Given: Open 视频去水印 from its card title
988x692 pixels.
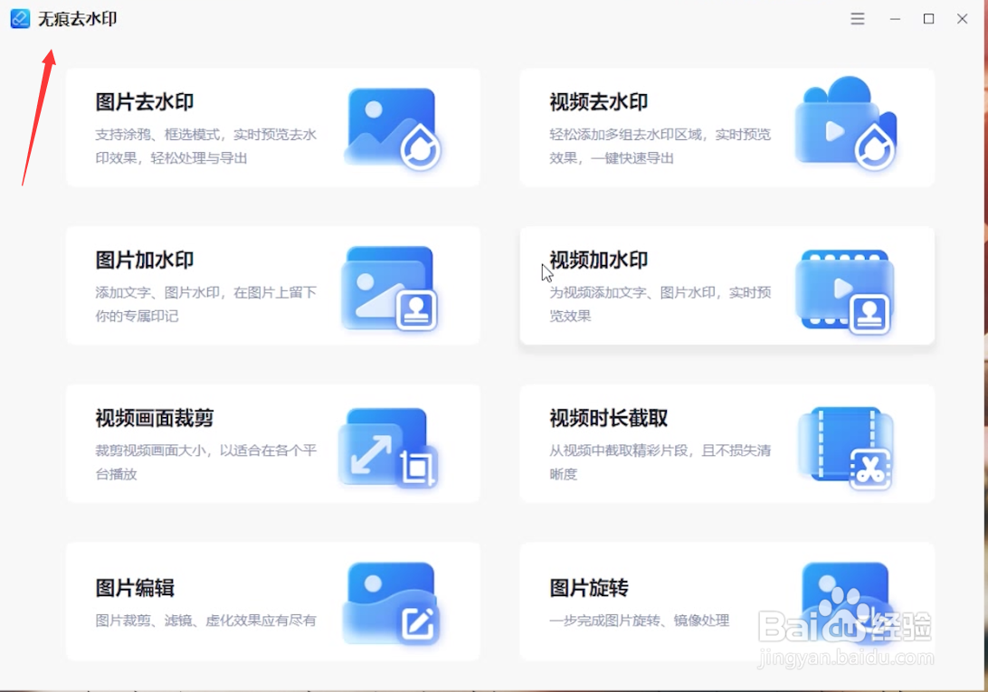Looking at the screenshot, I should (x=596, y=101).
